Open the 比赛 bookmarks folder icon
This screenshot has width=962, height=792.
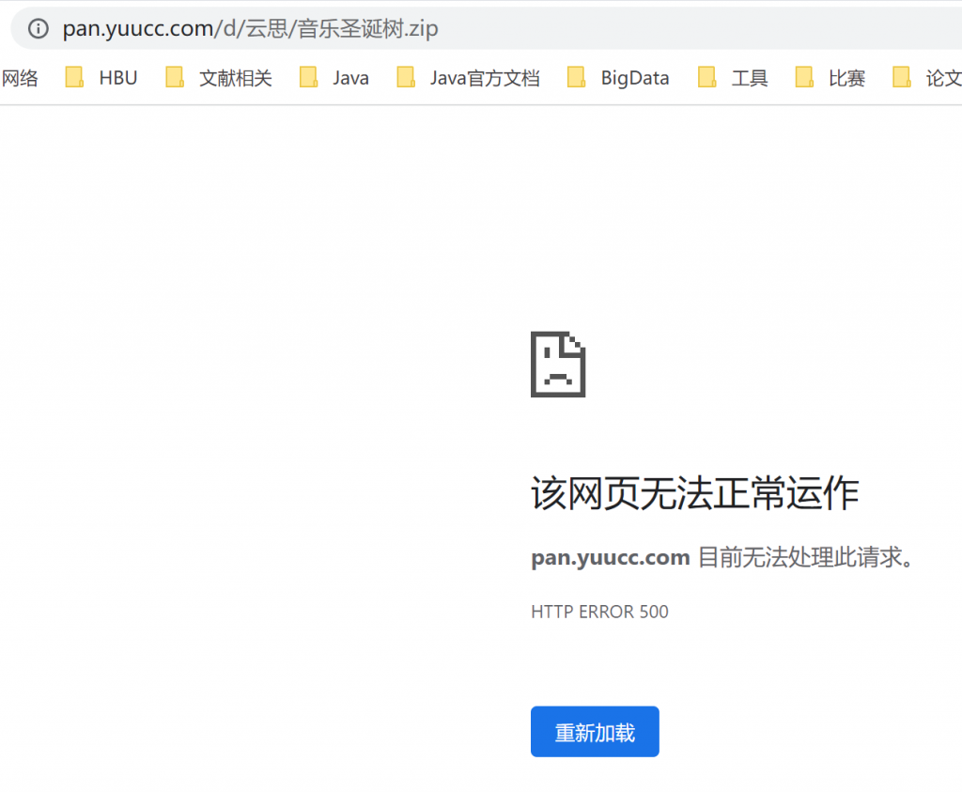804,78
